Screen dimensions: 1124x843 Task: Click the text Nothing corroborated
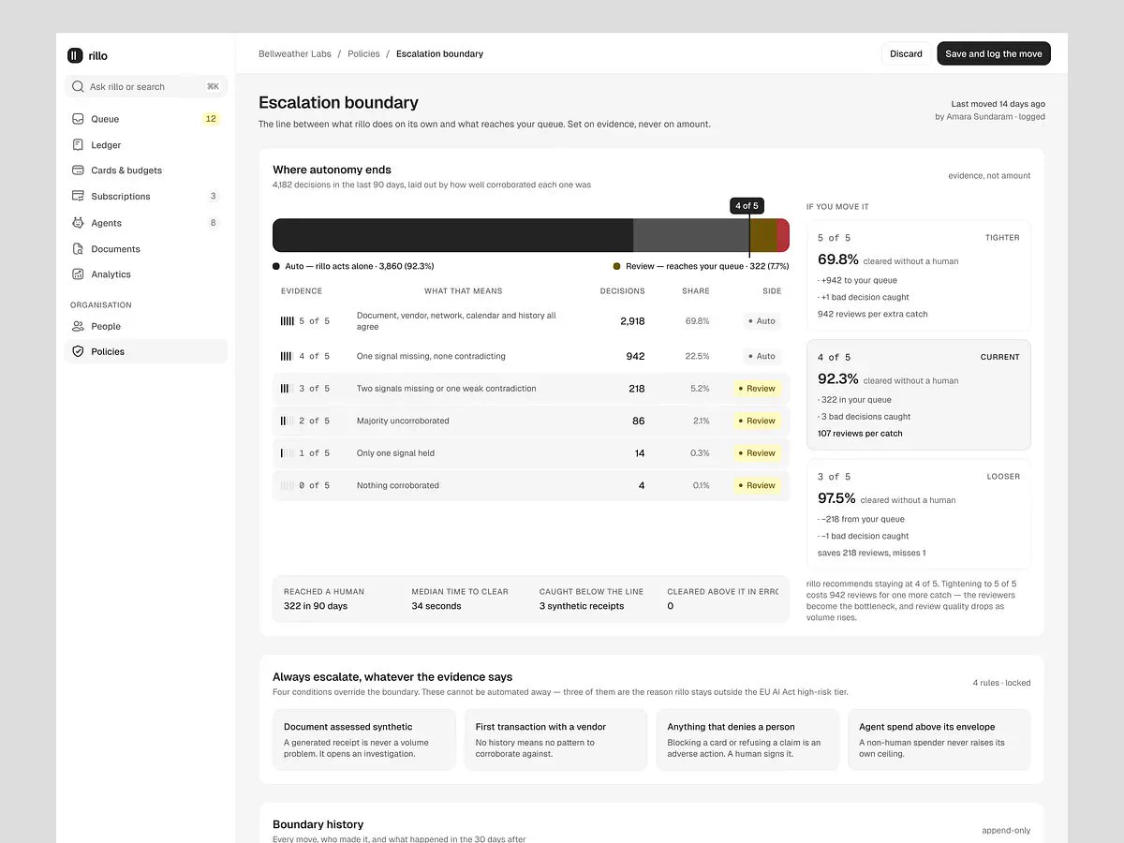coord(398,485)
